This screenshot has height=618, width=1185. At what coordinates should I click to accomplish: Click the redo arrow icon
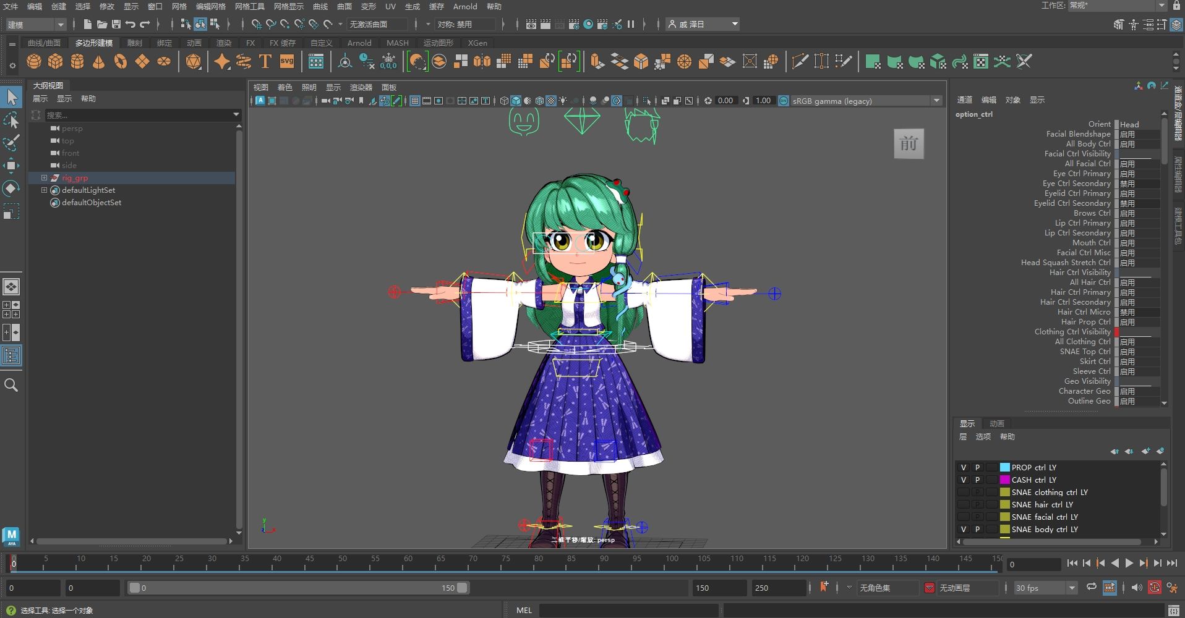coord(145,24)
